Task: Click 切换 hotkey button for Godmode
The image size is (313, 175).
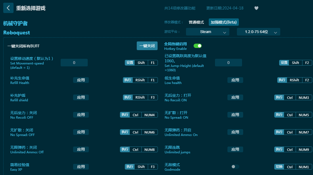Action: (279, 167)
